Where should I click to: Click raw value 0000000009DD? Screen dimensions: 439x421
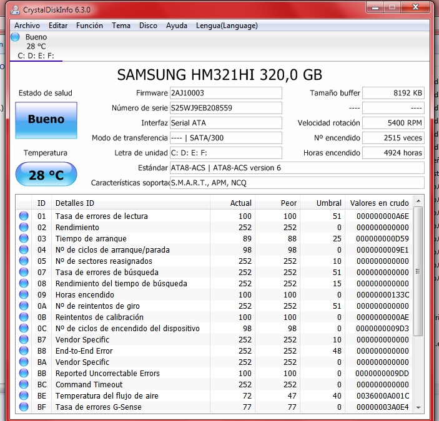pyautogui.click(x=382, y=373)
